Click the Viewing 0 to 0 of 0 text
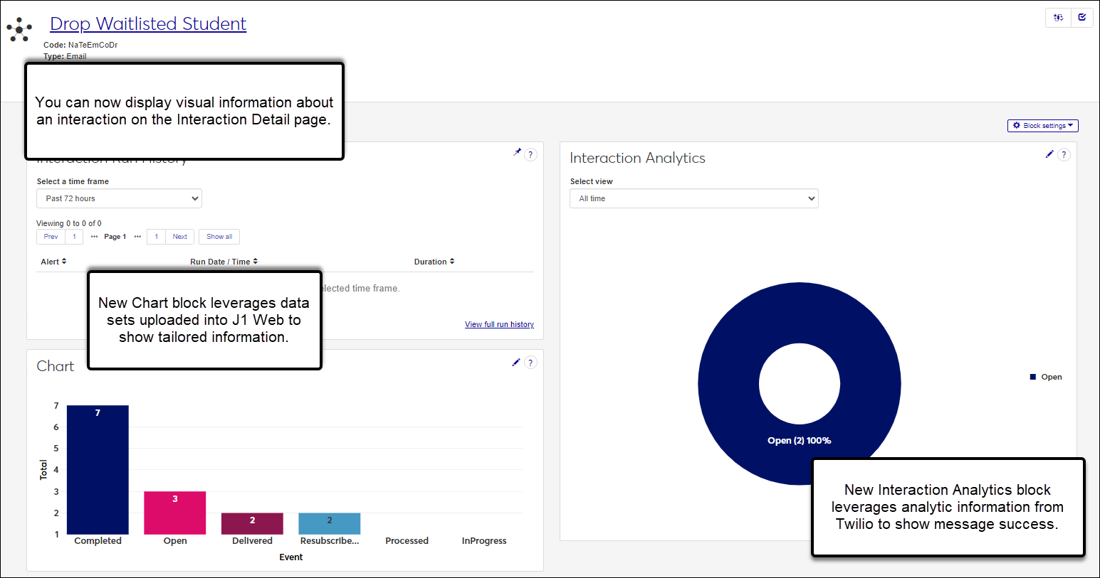 click(69, 223)
